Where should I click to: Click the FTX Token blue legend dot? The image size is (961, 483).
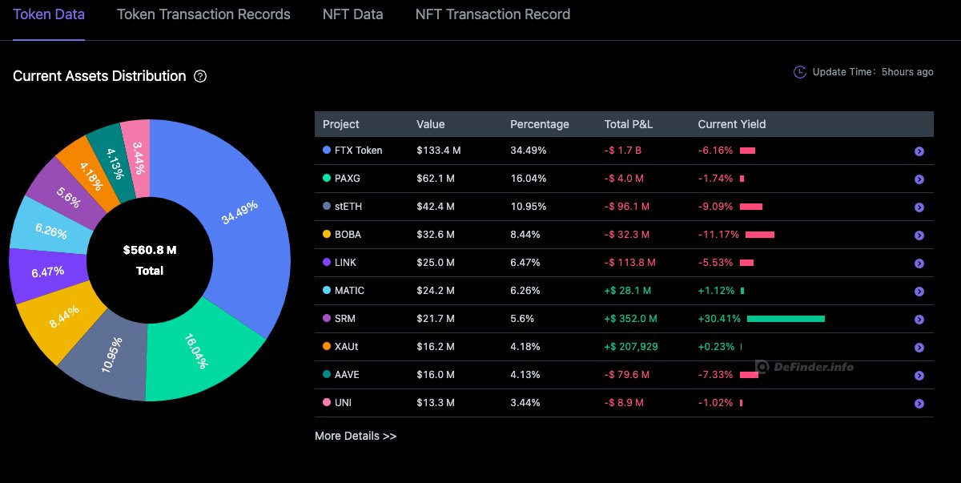point(327,150)
